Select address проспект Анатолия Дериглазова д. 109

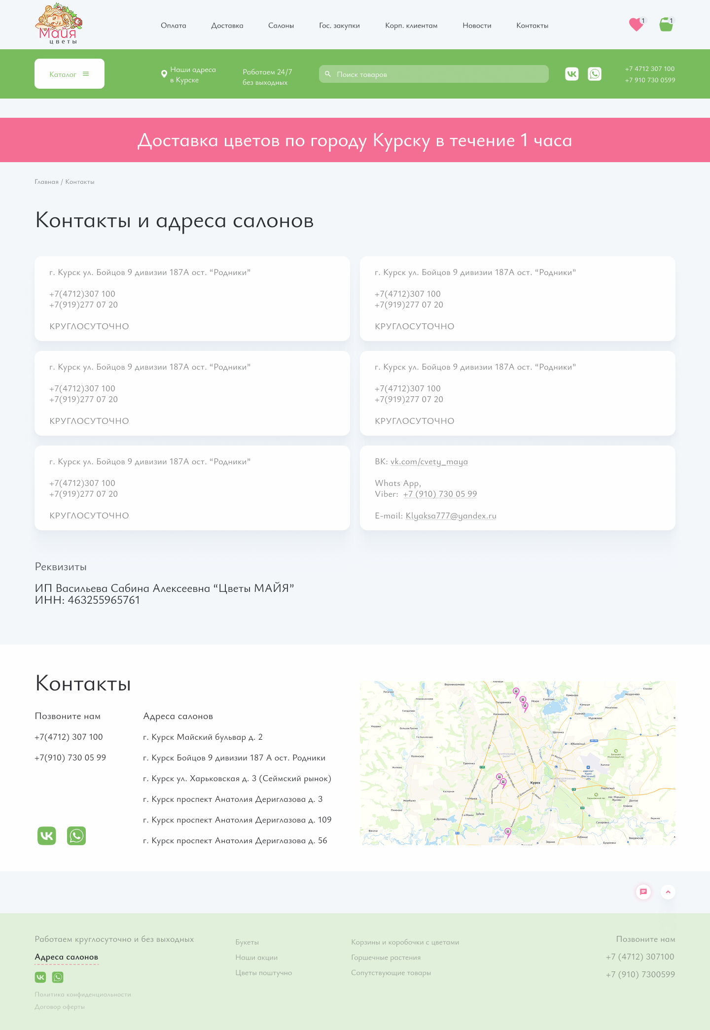[237, 820]
